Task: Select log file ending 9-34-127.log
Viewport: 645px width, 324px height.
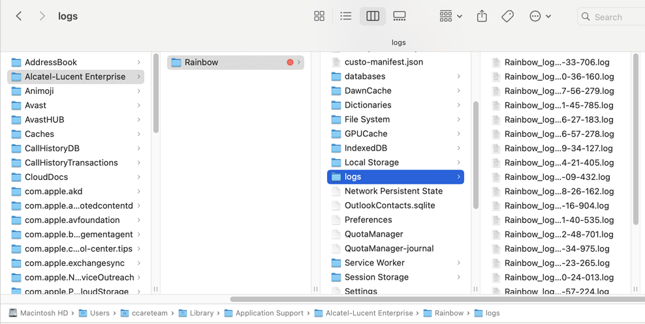Action: coord(558,148)
